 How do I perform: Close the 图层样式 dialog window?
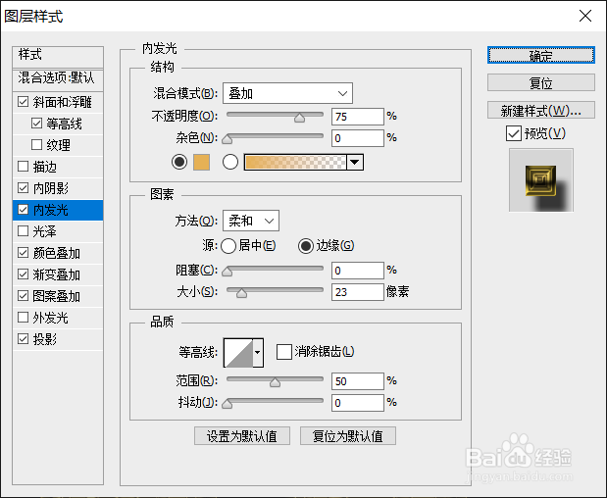(x=584, y=16)
